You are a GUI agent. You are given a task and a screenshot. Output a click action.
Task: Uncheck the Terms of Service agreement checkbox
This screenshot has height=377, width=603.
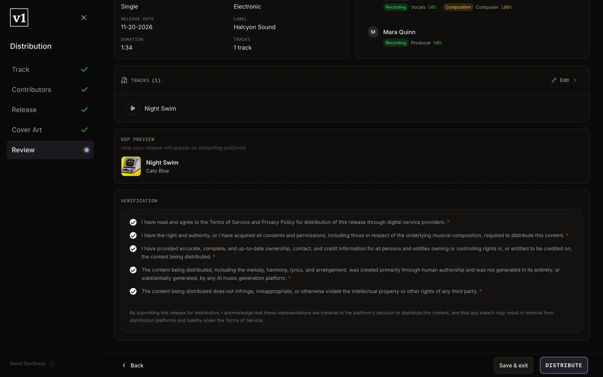click(x=133, y=222)
